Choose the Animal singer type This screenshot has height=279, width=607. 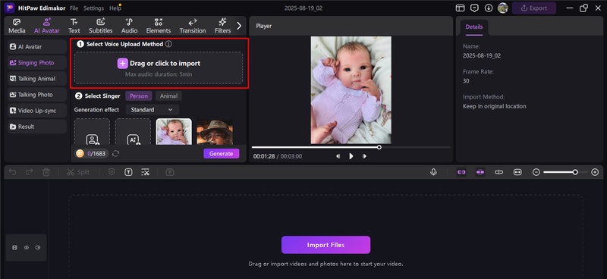click(168, 96)
